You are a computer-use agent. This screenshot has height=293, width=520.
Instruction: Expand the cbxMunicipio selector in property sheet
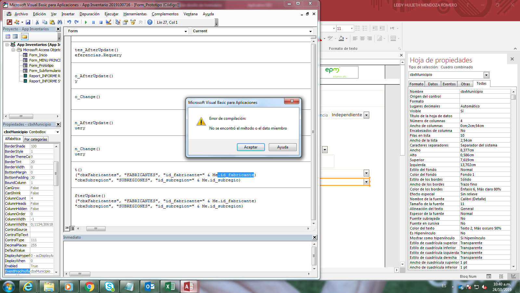tap(486, 75)
